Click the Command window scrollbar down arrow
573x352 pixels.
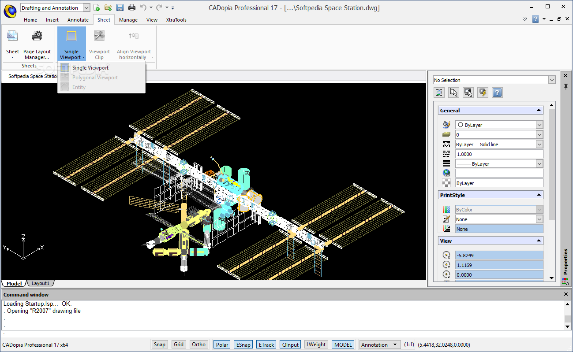(568, 326)
